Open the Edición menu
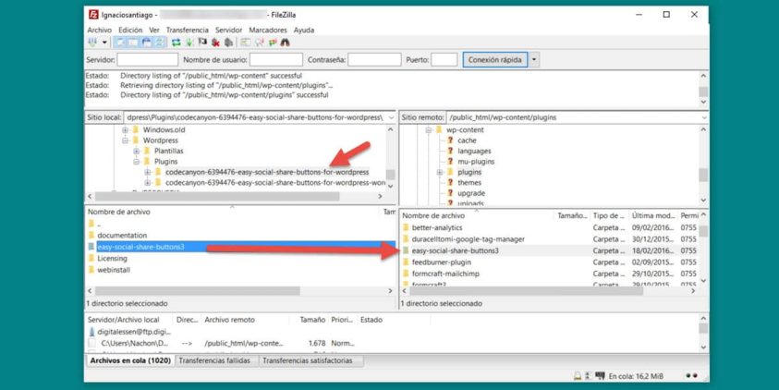Image resolution: width=779 pixels, height=390 pixels. coord(130,30)
